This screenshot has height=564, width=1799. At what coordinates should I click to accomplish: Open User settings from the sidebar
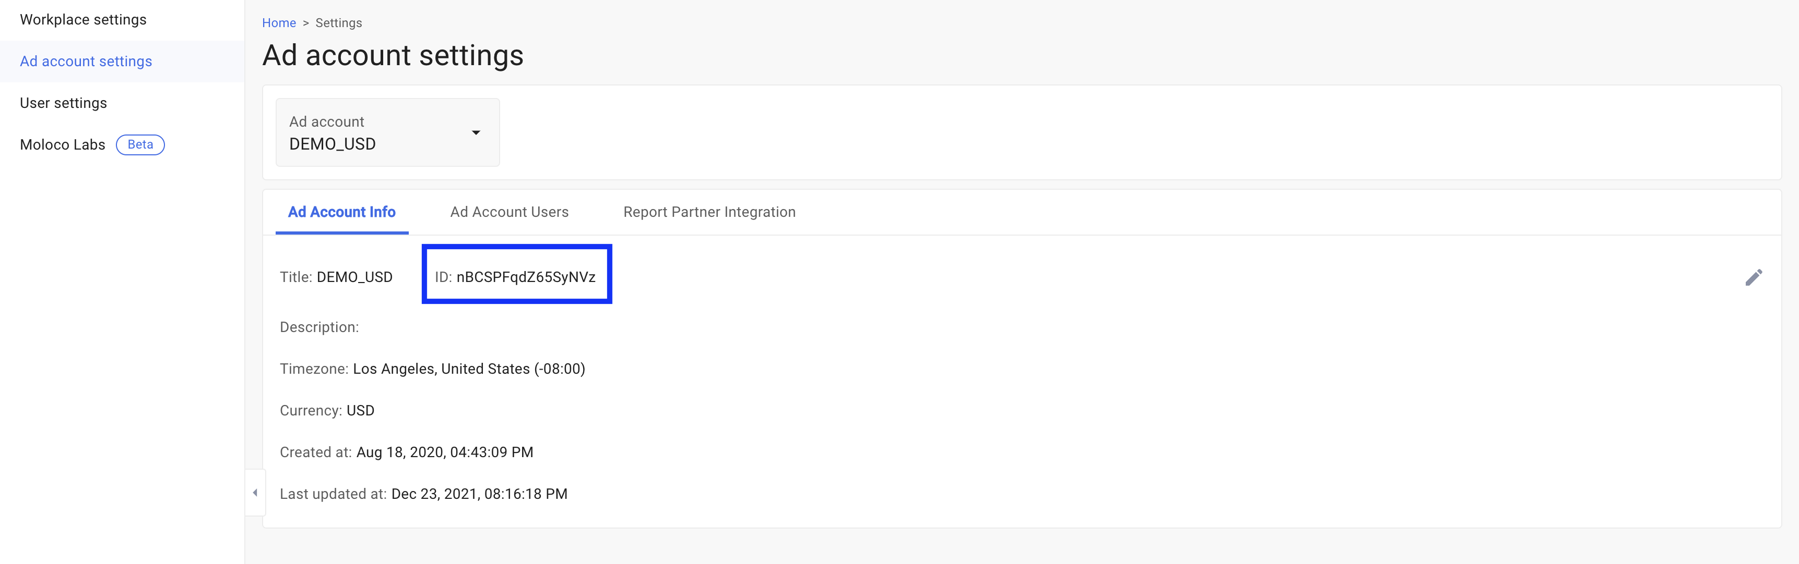63,103
